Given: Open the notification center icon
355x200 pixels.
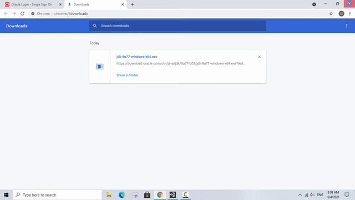Looking at the screenshot, I should (x=347, y=195).
